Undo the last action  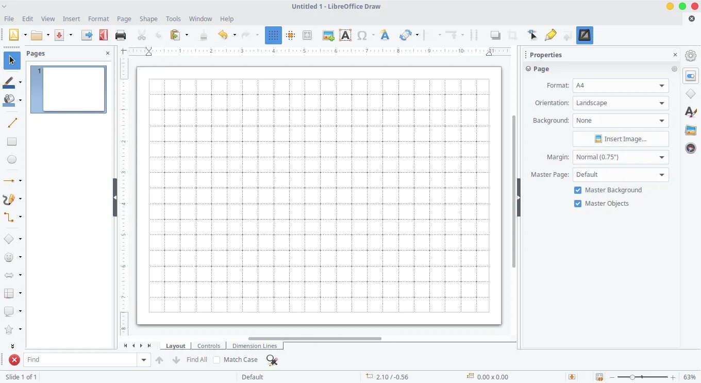(x=223, y=35)
